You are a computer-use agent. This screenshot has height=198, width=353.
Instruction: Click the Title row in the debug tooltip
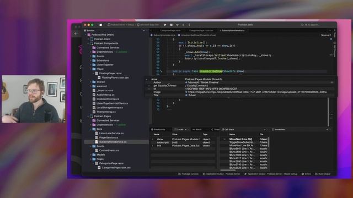point(241,95)
